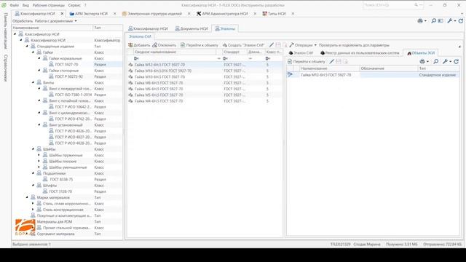Image resolution: width=466 pixels, height=262 pixels.
Task: Switch to АРМ Администратора НСИ tab
Action: [x=225, y=14]
